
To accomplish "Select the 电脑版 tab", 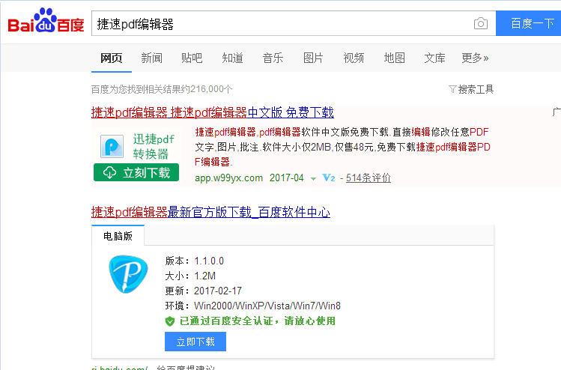I will (118, 236).
